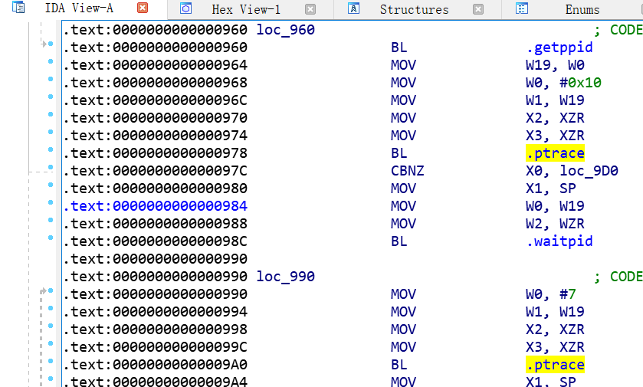Click the breakpoint dot at address 968
The image size is (643, 387).
(x=51, y=79)
